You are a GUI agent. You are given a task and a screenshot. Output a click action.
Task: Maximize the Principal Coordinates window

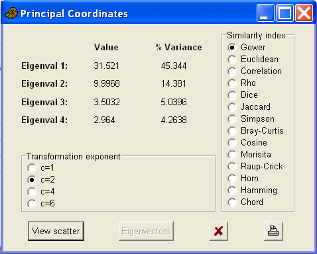pos(285,13)
